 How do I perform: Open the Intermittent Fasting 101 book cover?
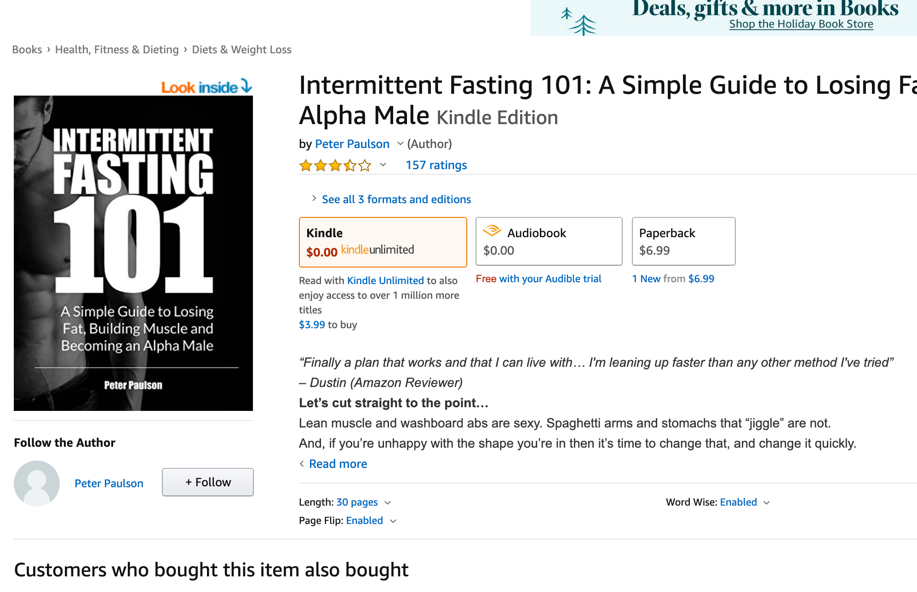coord(133,253)
